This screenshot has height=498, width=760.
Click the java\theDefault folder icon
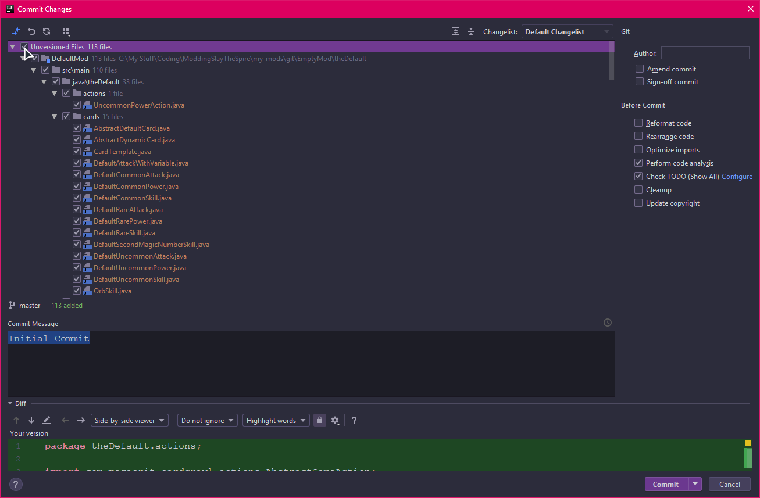tap(66, 81)
